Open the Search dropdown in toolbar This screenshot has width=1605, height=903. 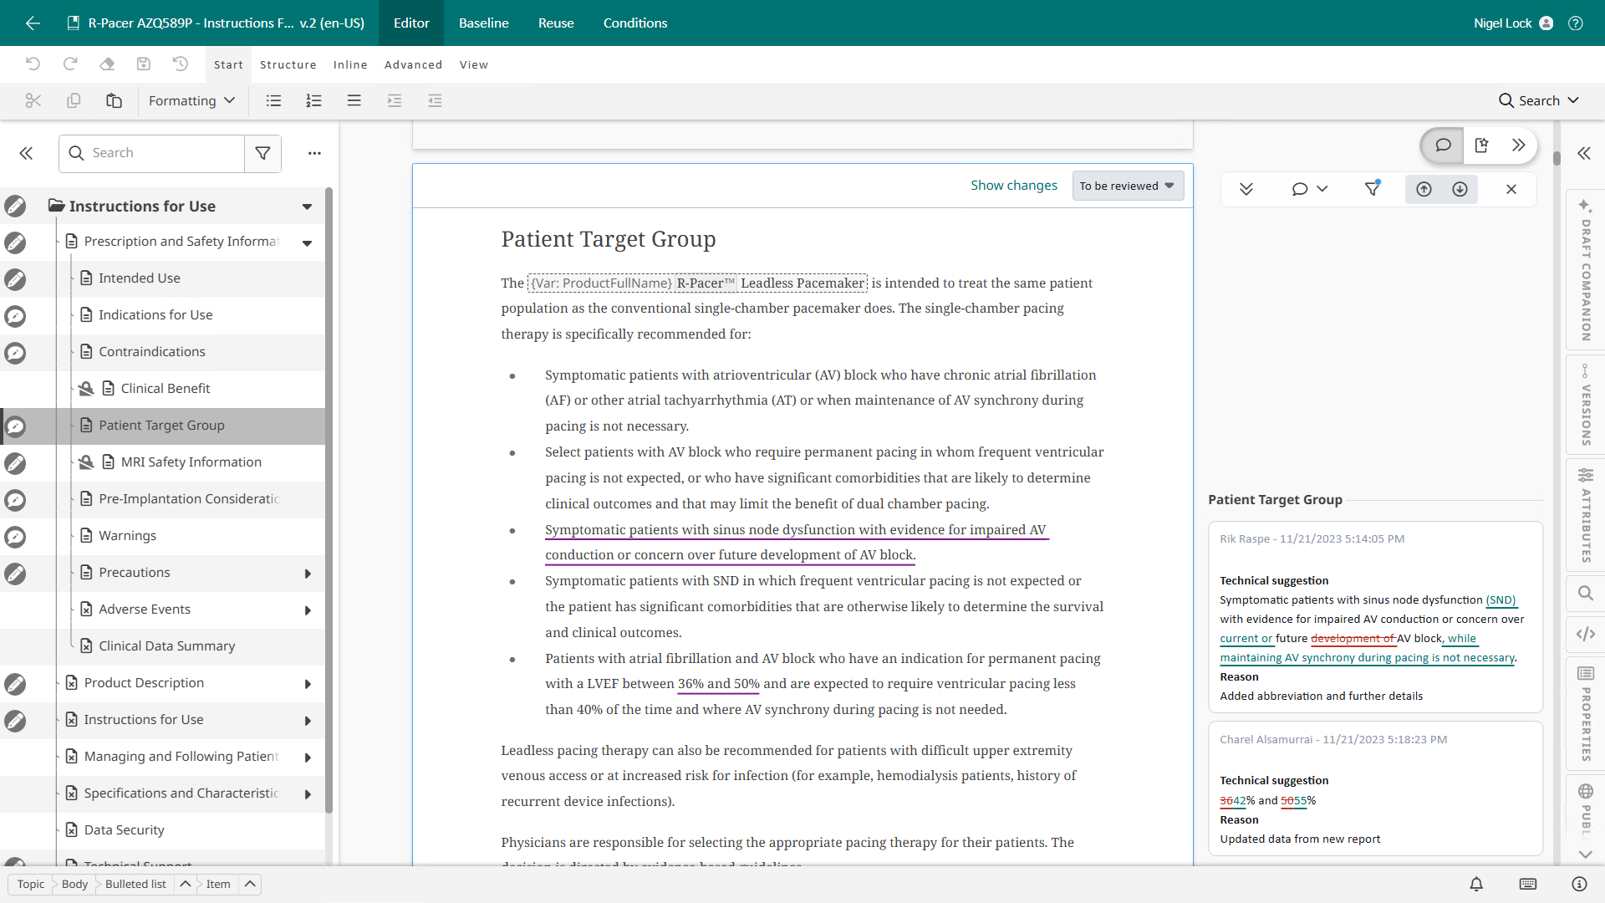point(1539,100)
